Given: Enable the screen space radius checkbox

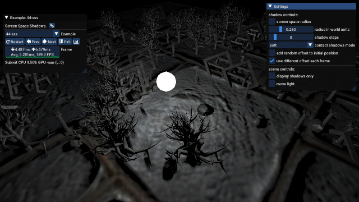Looking at the screenshot, I should coord(271,21).
